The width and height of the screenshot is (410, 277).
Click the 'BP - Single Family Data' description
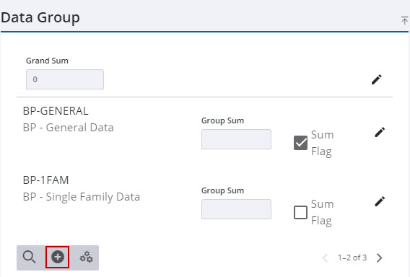point(82,197)
